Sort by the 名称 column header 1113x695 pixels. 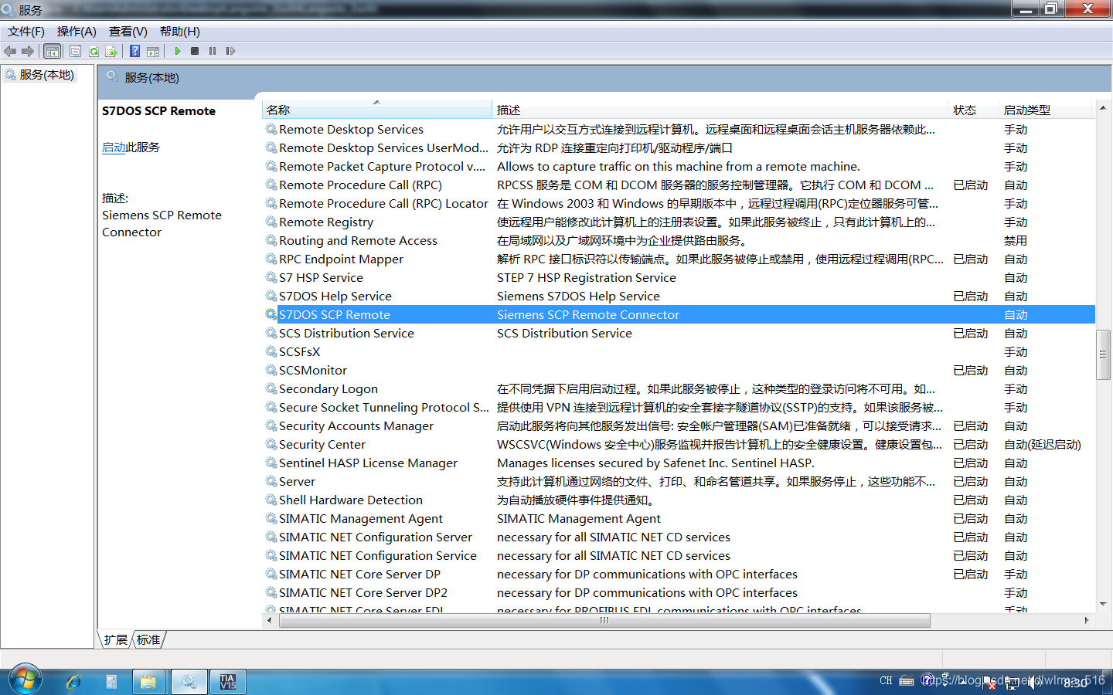click(x=376, y=110)
